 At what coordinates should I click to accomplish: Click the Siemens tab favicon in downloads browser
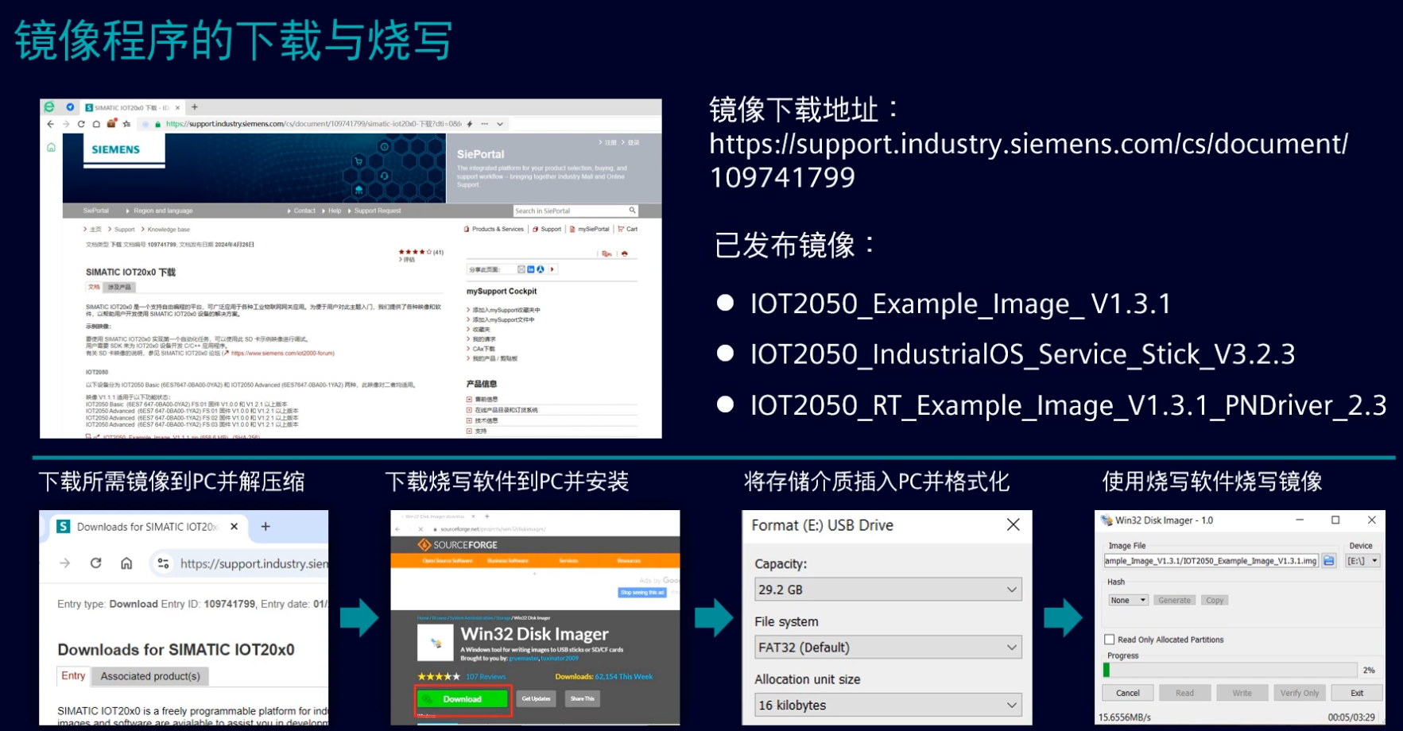coord(64,527)
